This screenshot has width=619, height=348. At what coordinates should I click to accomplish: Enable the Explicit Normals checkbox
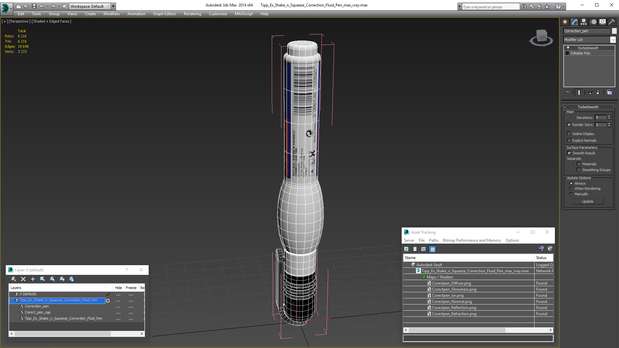pos(569,140)
